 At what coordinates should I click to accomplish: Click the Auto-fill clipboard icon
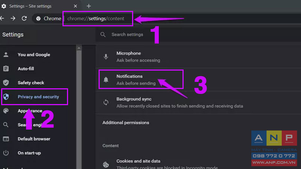6,68
